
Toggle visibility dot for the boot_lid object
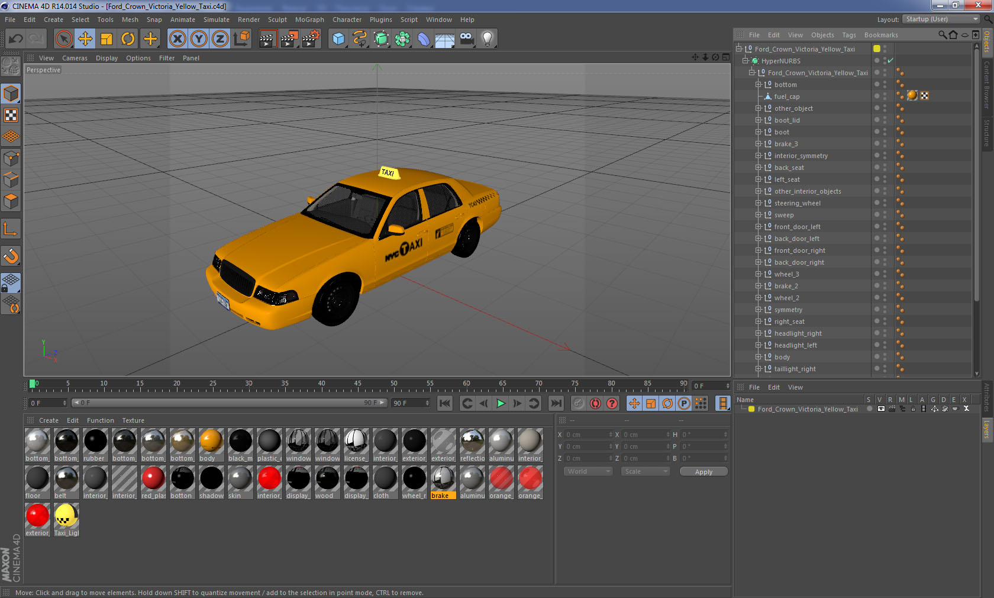click(x=877, y=119)
